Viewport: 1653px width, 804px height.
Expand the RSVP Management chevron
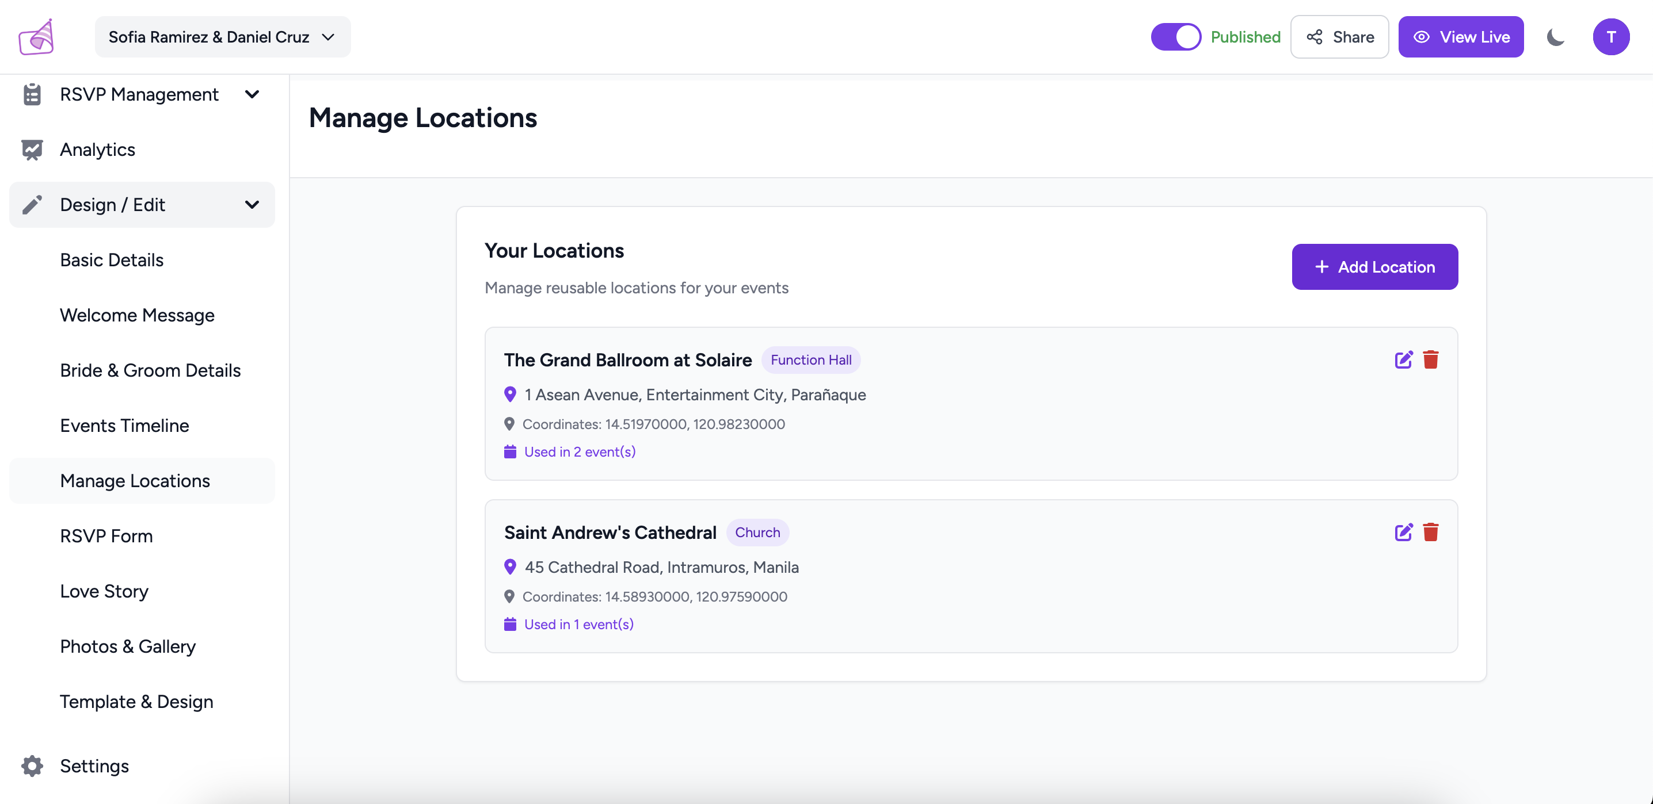pos(252,94)
